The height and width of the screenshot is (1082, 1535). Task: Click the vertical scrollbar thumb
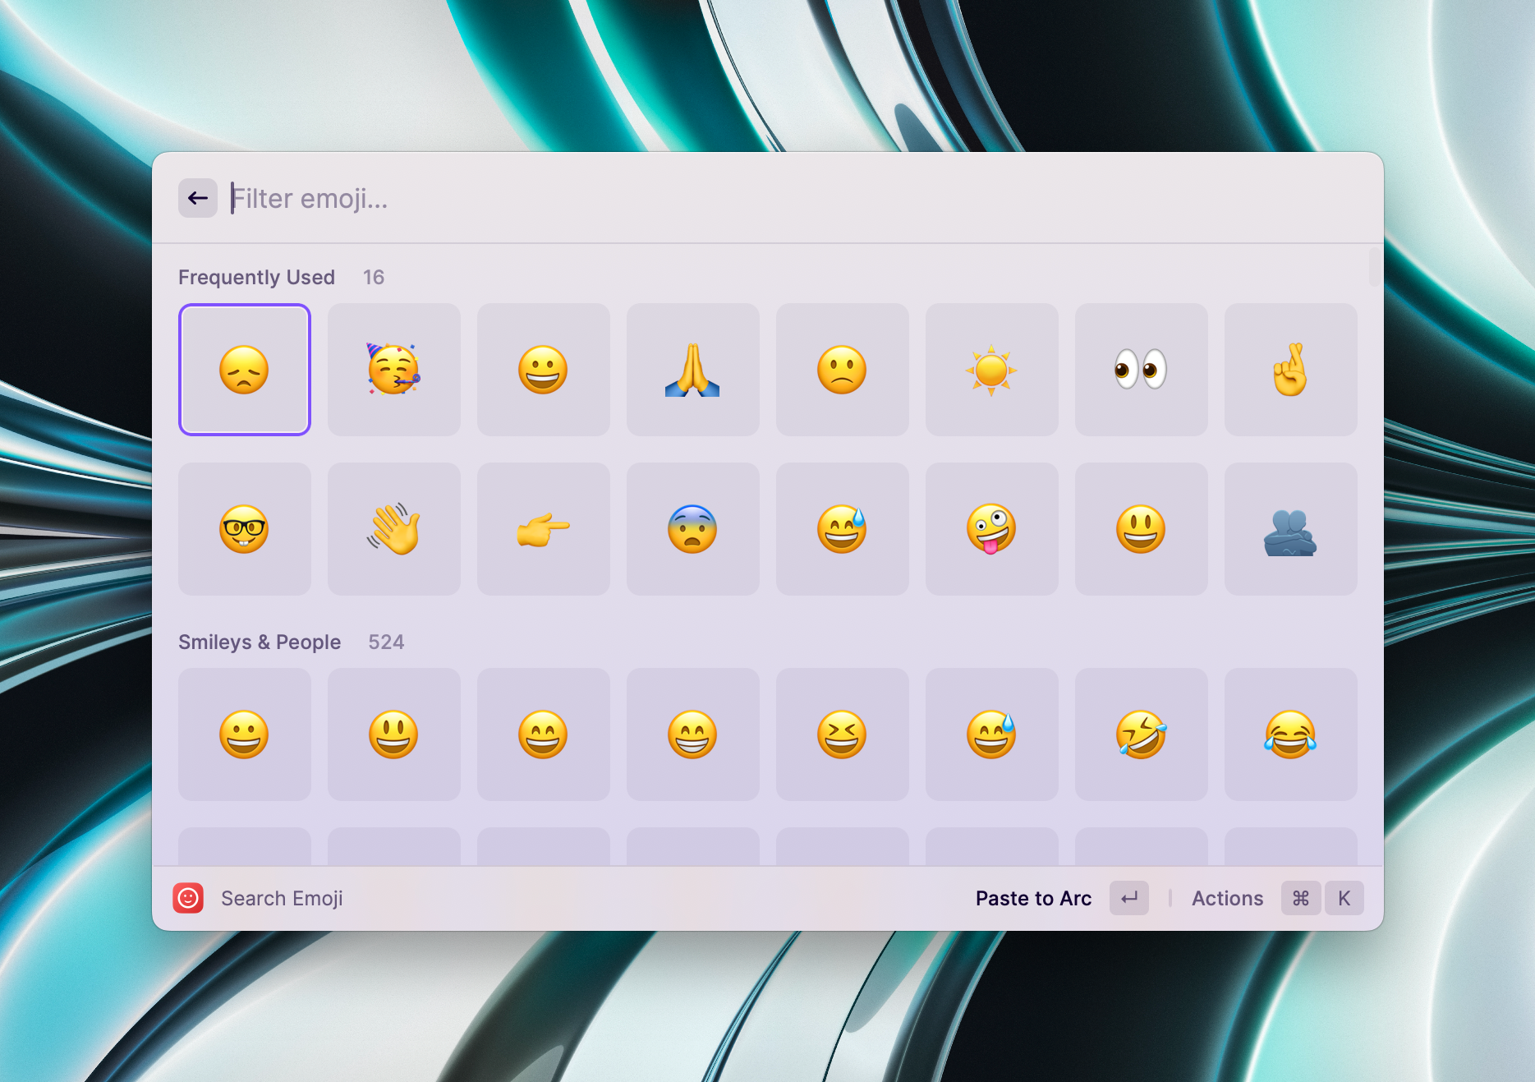pyautogui.click(x=1374, y=266)
